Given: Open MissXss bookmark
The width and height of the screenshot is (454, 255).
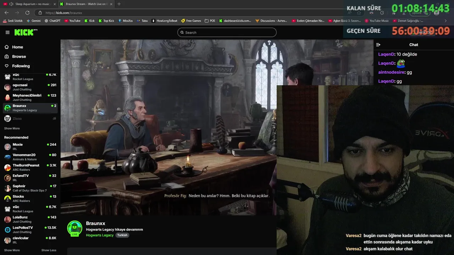Looking at the screenshot, I should coord(125,21).
